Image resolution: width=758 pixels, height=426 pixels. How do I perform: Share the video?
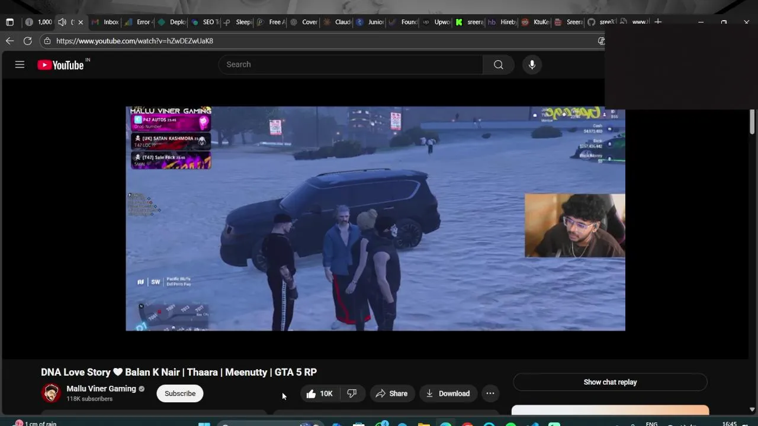tap(391, 393)
